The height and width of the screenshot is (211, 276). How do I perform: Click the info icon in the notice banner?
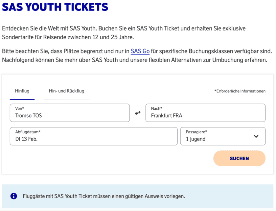(x=13, y=196)
